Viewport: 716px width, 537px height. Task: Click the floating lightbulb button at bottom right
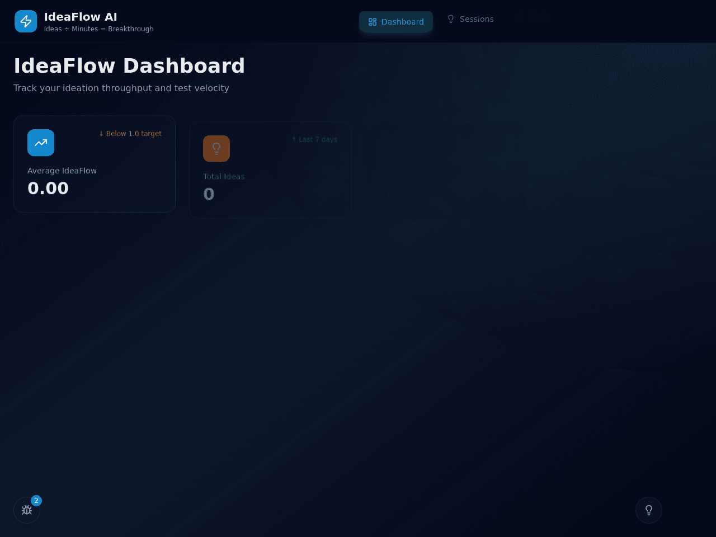649,510
